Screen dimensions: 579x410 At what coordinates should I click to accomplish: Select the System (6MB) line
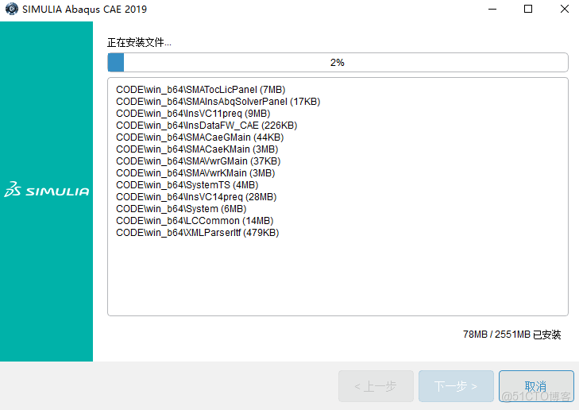coord(181,209)
